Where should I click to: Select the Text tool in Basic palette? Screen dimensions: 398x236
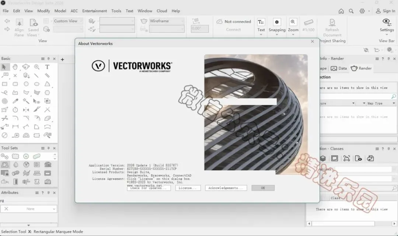[47, 67]
